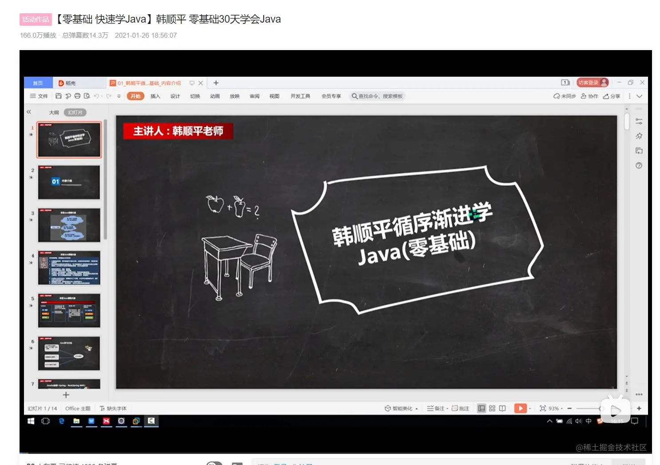Expand the quick access toolbar customize arrow

point(119,96)
